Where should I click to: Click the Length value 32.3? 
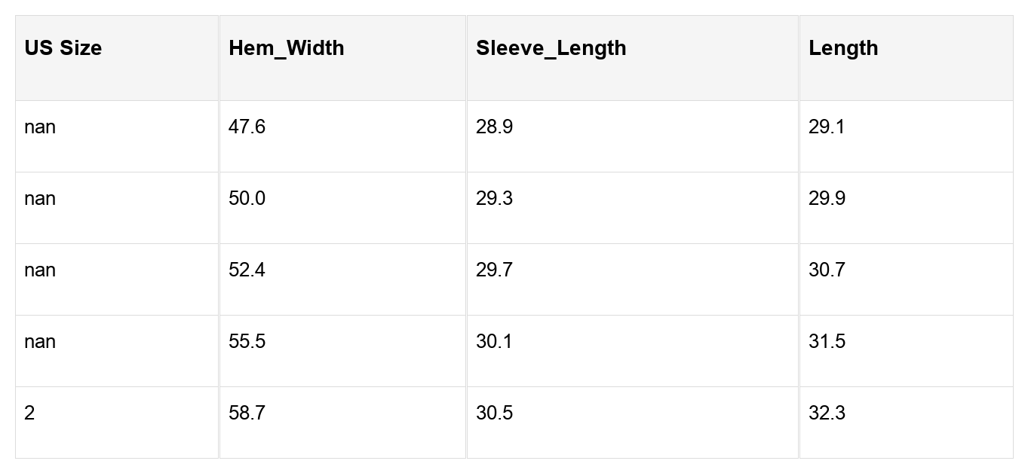pyautogui.click(x=827, y=413)
